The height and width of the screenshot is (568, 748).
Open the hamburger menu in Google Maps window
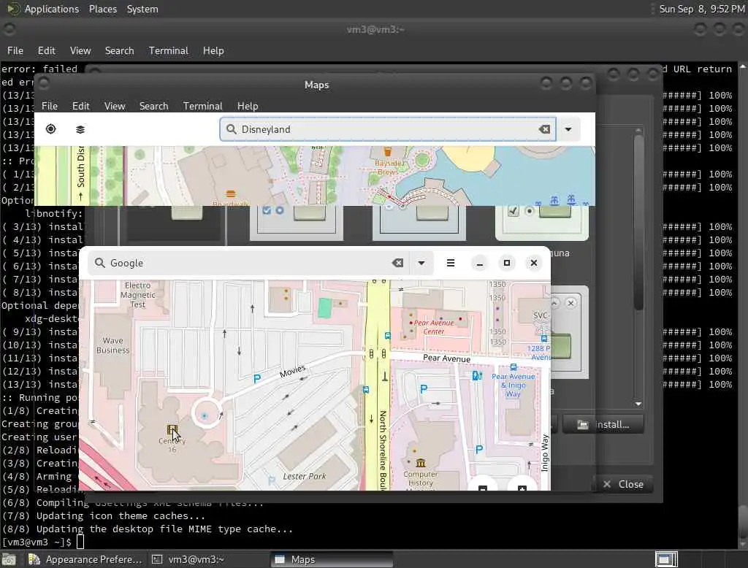point(450,263)
